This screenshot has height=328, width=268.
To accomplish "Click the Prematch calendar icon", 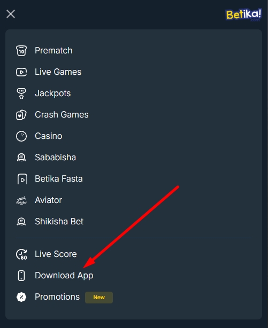I will [x=21, y=51].
